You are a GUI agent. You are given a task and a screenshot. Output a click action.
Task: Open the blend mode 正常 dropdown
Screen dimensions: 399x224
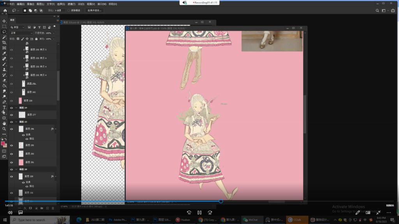pos(21,33)
